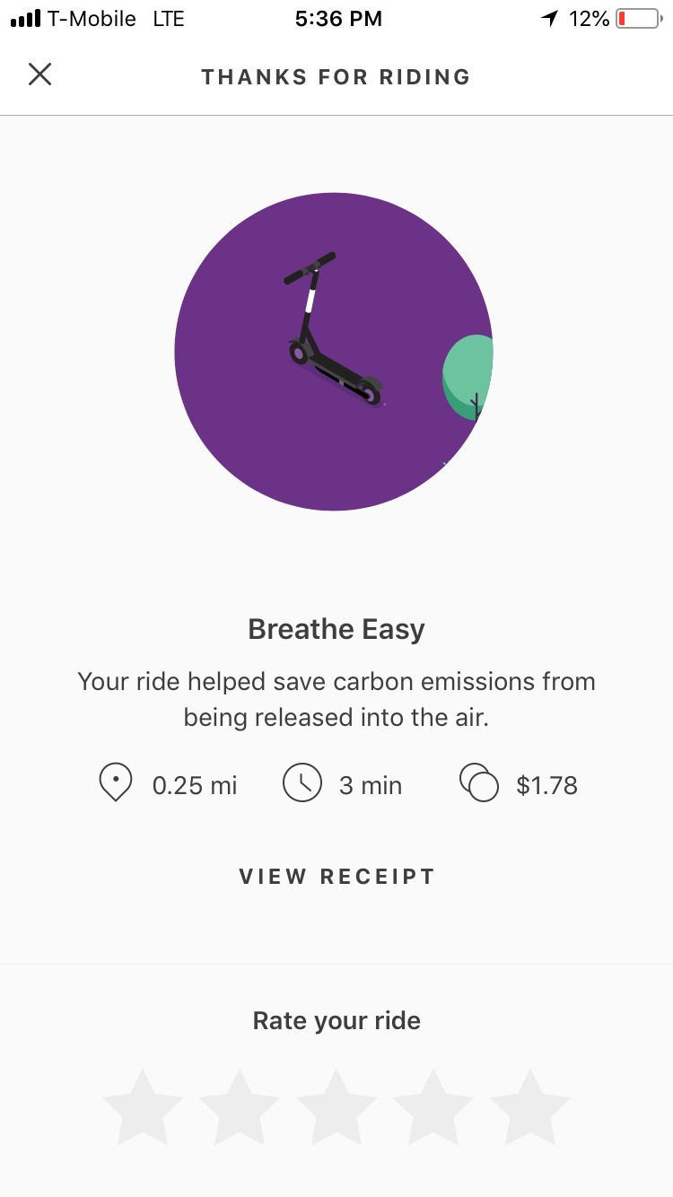Tap the location services arrow icon

tap(549, 19)
